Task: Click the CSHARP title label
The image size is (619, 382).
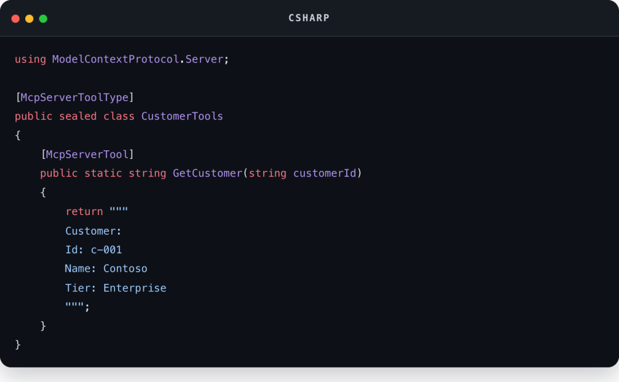Action: coord(309,18)
